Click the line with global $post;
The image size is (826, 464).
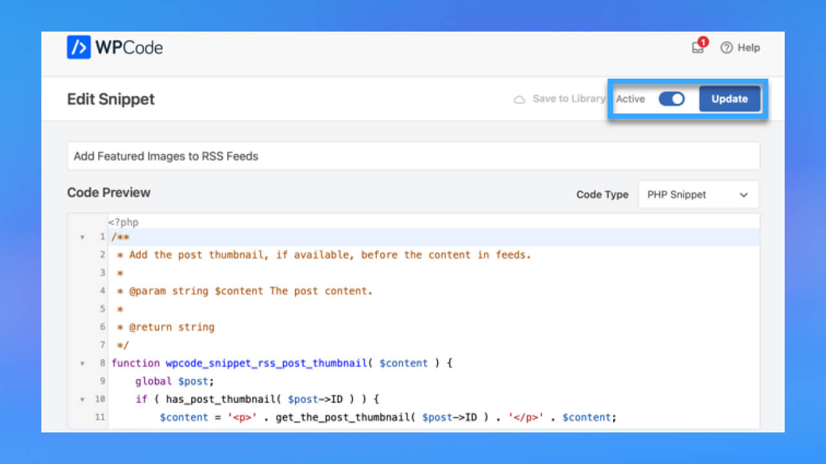tap(174, 381)
